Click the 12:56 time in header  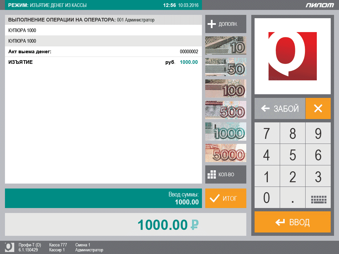tap(169, 5)
